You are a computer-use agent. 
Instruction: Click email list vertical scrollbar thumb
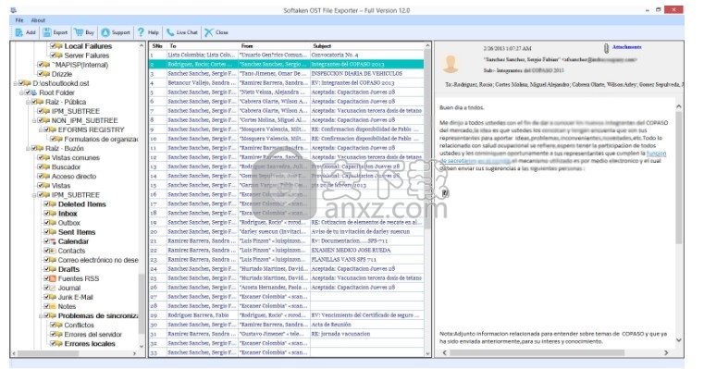tap(427, 139)
